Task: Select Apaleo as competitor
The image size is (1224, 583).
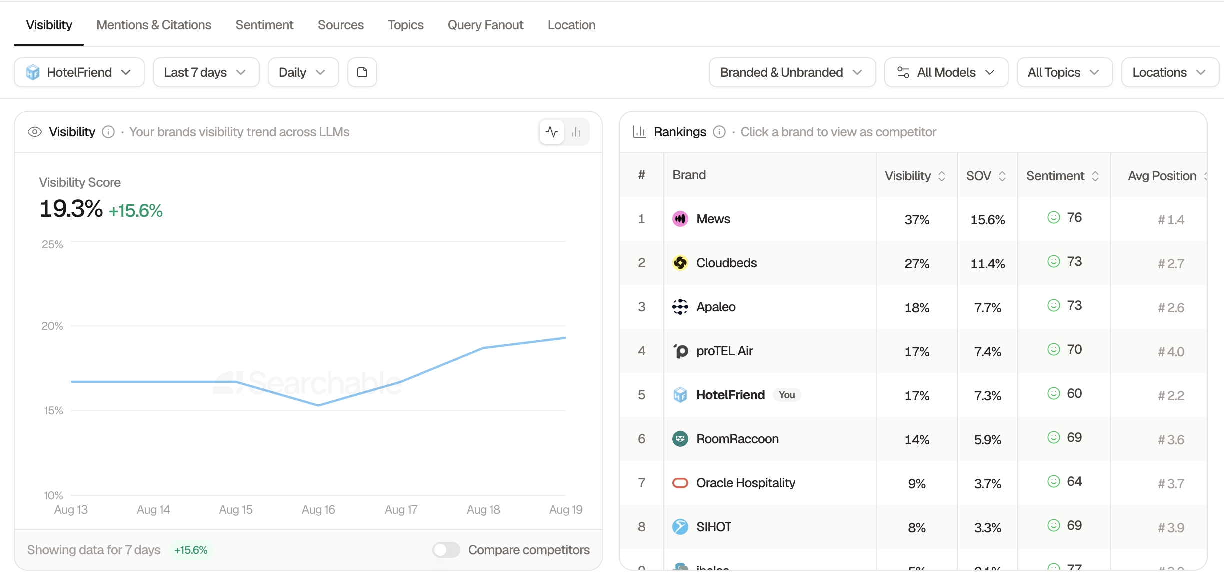Action: 716,307
